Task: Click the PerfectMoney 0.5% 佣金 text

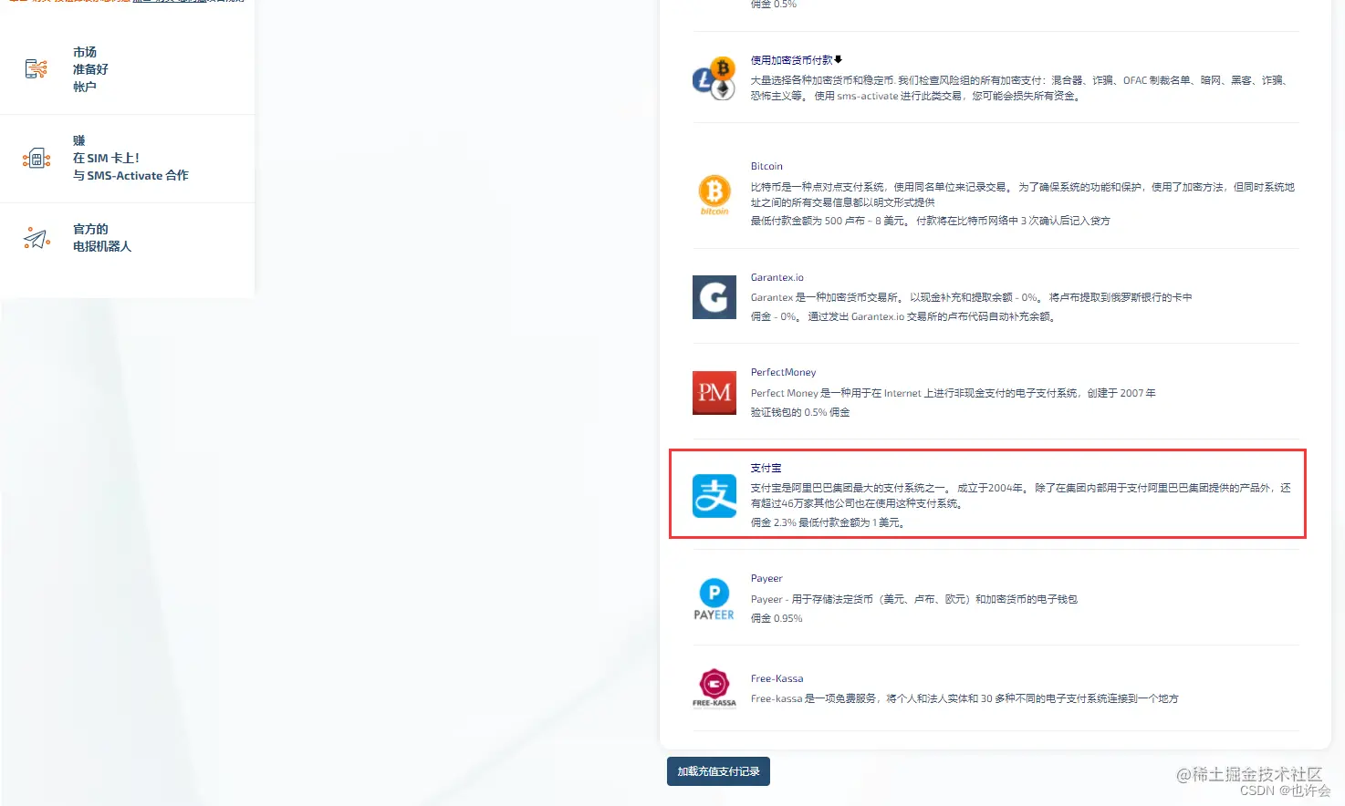Action: click(800, 412)
